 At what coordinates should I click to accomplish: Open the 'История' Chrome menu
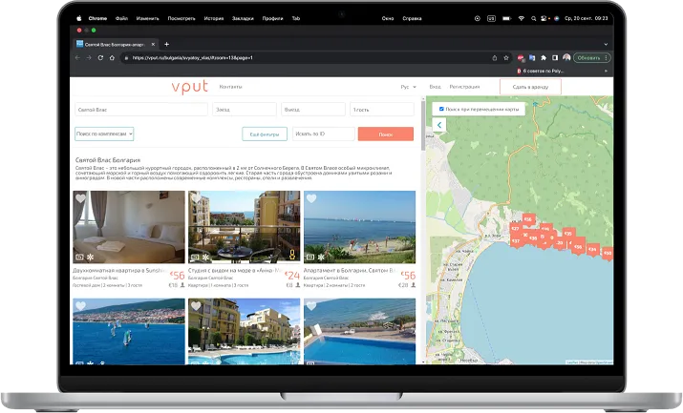coord(215,18)
